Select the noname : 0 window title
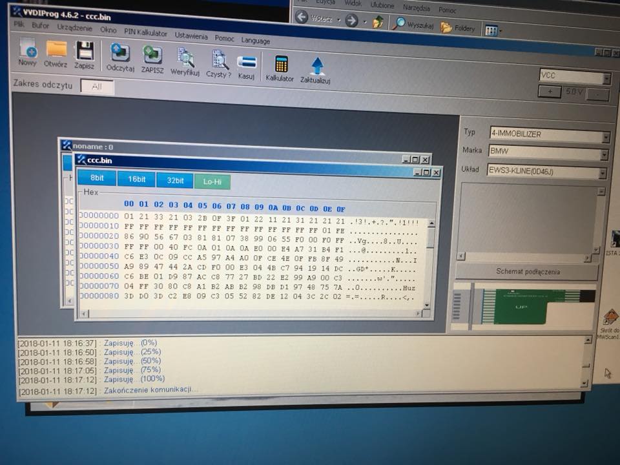The width and height of the screenshot is (620, 465). pos(93,147)
